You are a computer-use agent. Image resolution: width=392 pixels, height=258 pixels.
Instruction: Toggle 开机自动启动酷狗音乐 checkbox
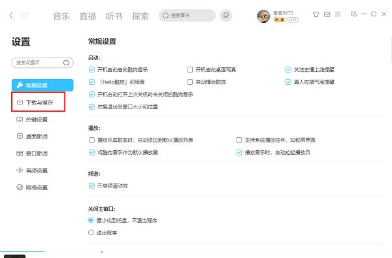tap(91, 69)
